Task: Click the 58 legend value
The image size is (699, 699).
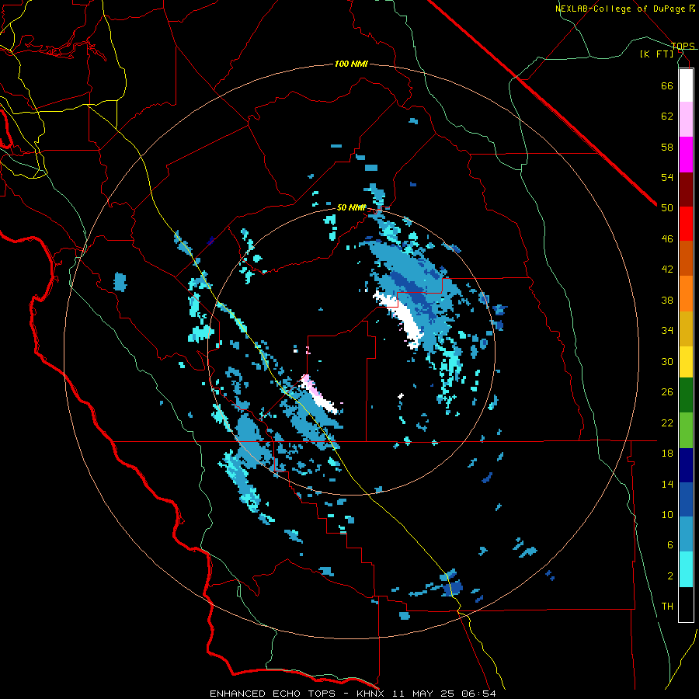Action: (x=667, y=147)
